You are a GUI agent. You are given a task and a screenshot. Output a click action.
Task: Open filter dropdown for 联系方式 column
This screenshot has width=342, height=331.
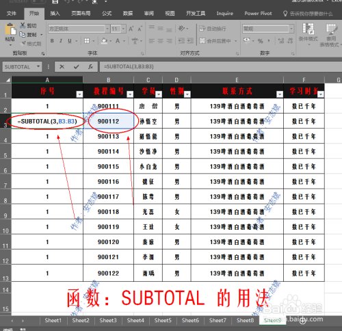coord(280,94)
